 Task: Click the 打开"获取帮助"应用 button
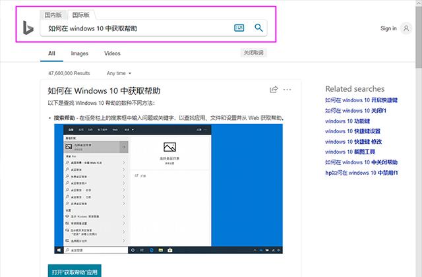[75, 271]
